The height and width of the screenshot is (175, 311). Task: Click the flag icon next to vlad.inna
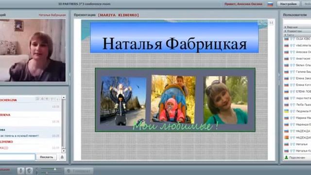pos(286,45)
